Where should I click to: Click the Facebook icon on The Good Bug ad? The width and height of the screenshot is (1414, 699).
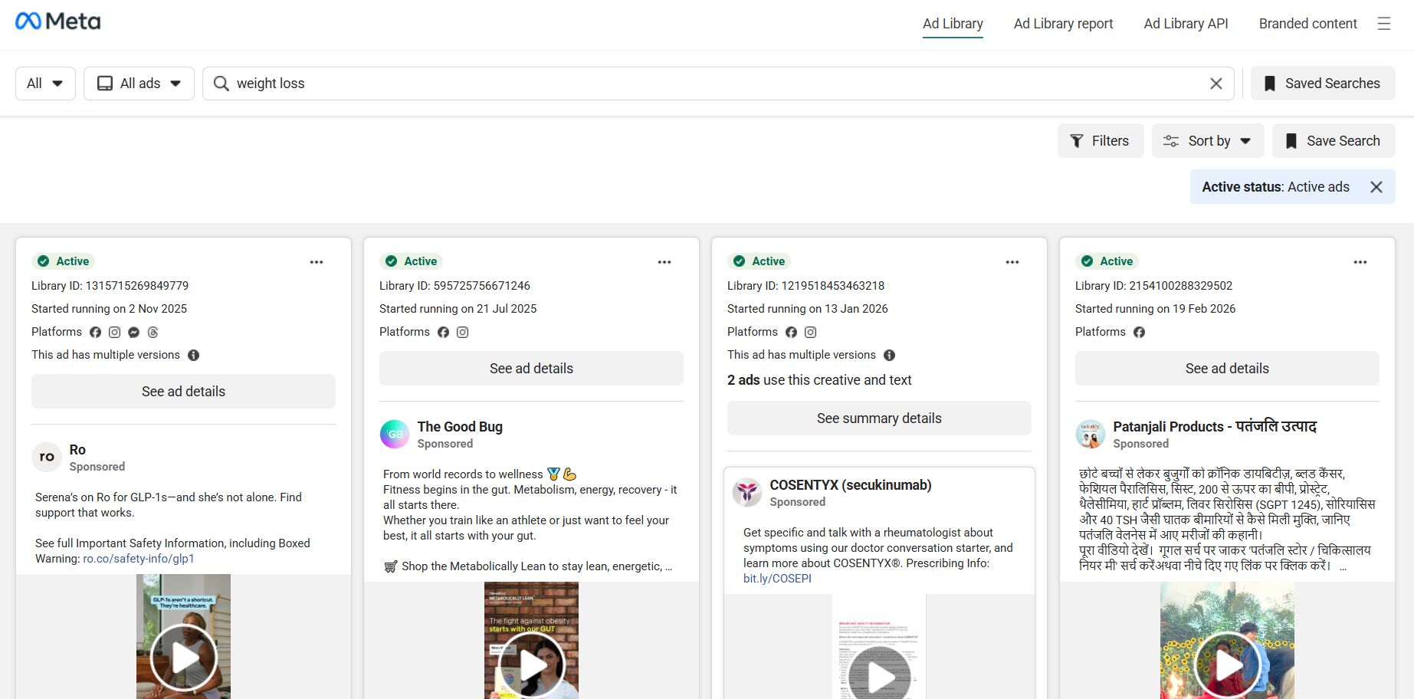tap(443, 333)
